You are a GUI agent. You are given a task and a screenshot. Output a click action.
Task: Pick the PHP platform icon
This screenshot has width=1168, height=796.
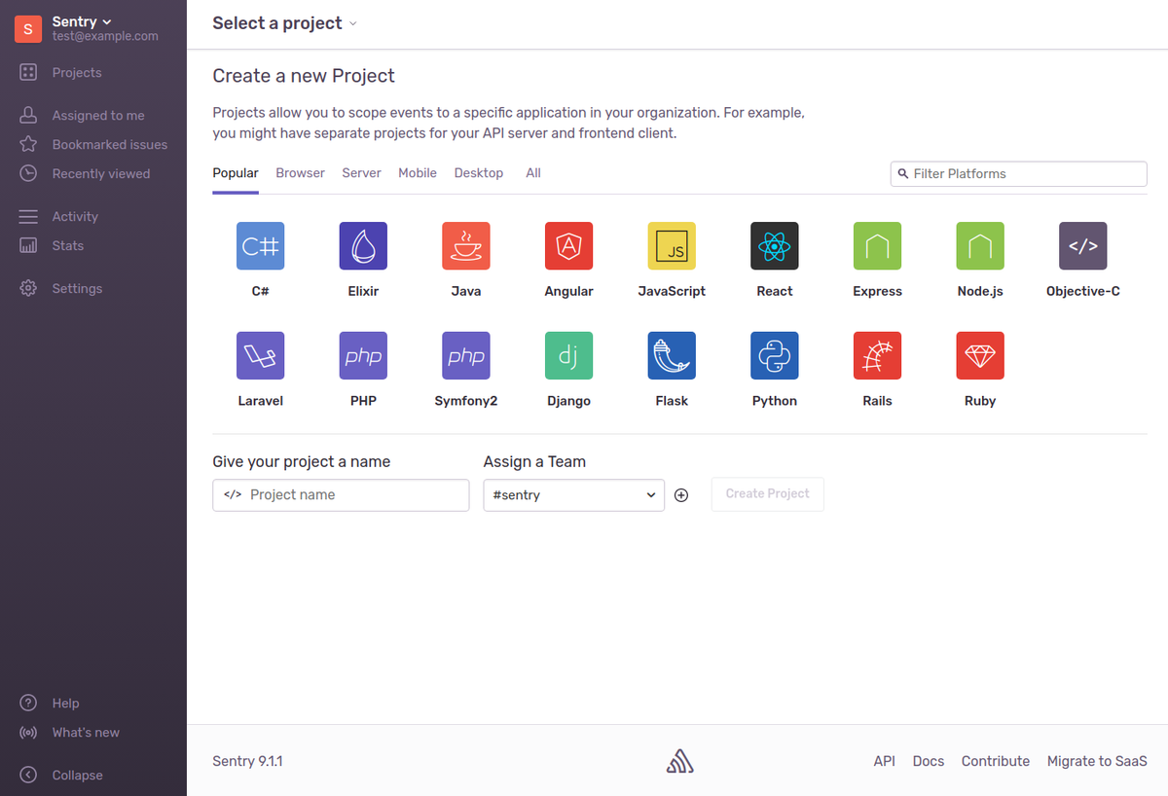pyautogui.click(x=363, y=355)
